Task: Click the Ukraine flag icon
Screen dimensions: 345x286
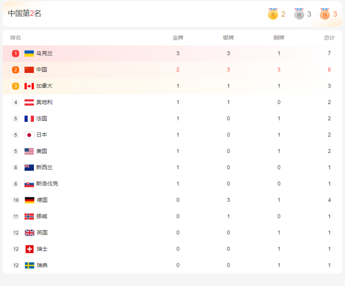Action: [29, 54]
